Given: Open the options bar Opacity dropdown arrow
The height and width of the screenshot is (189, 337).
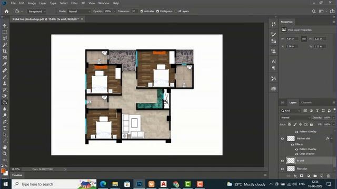Looking at the screenshot, I should (114, 12).
